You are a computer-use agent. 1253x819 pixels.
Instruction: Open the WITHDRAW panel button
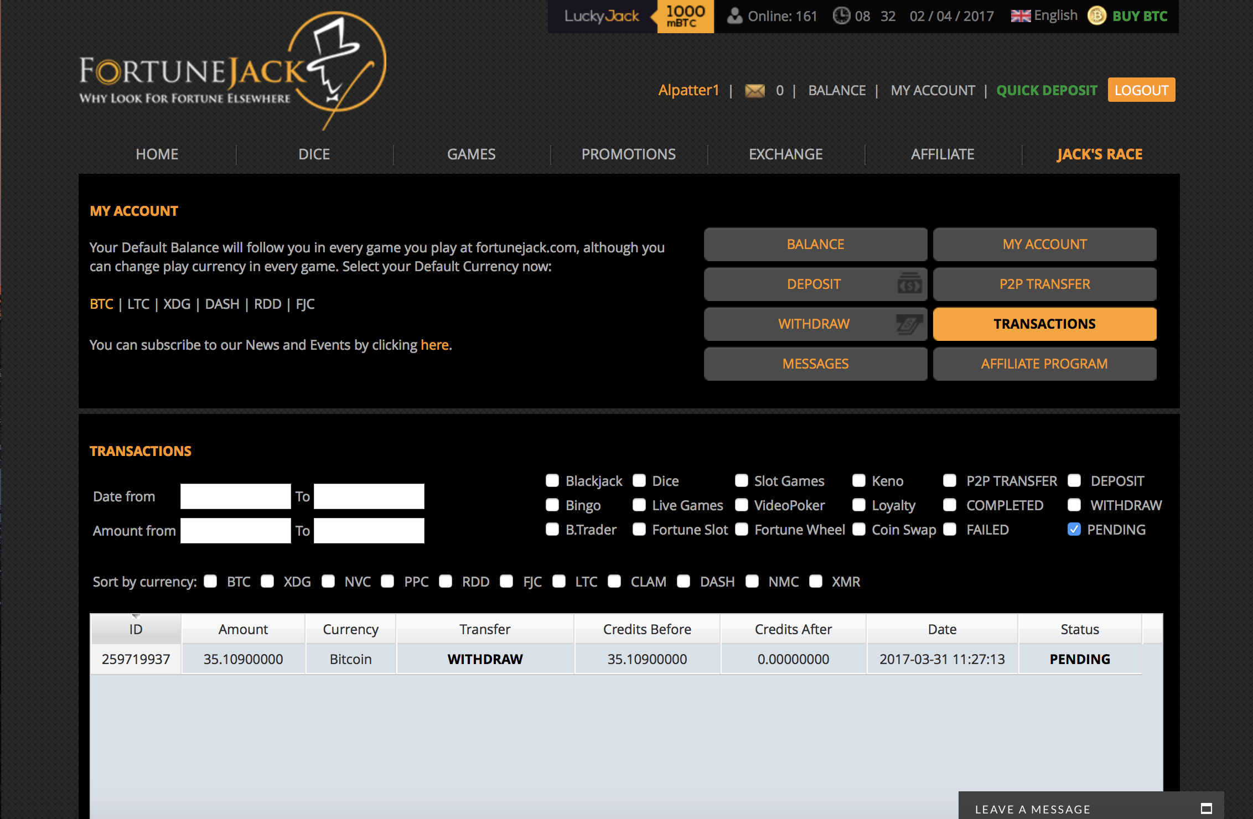point(815,324)
